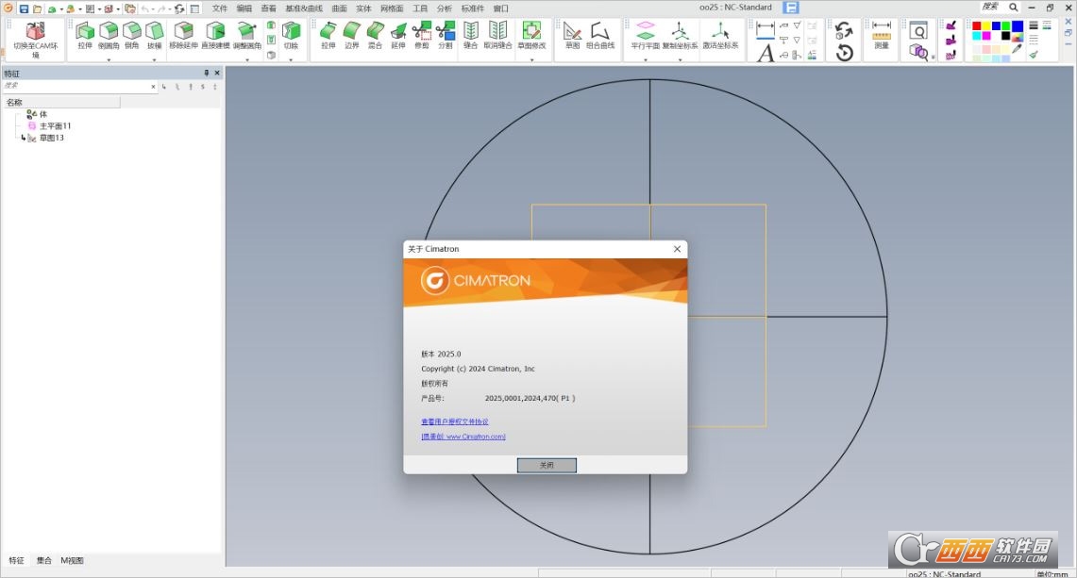Viewport: 1077px width, 578px height.
Task: Expand the dropdown under Draft (拔模)
Action: (155, 59)
